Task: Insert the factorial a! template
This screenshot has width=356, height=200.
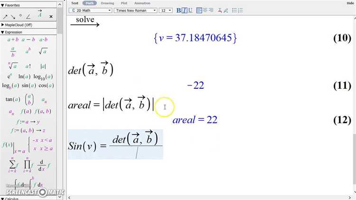Action: [28, 66]
